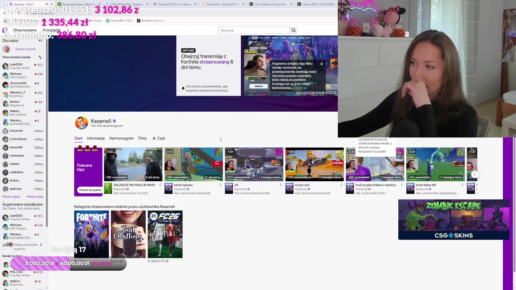Select Cinkrofwest offline channel in sidebar
Image resolution: width=516 pixels, height=290 pixels.
[x=22, y=139]
